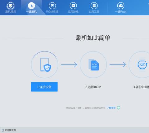This screenshot has height=133, width=149.
Task: Click the 1.连接设备 button
Action: coord(44,87)
